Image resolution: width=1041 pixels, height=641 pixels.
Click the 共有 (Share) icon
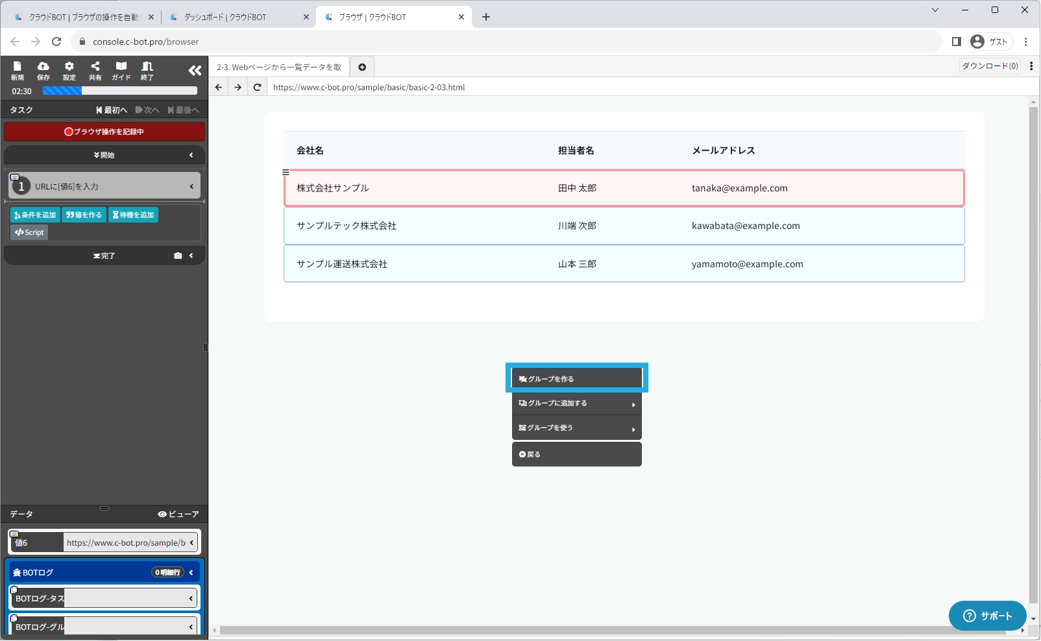(95, 70)
